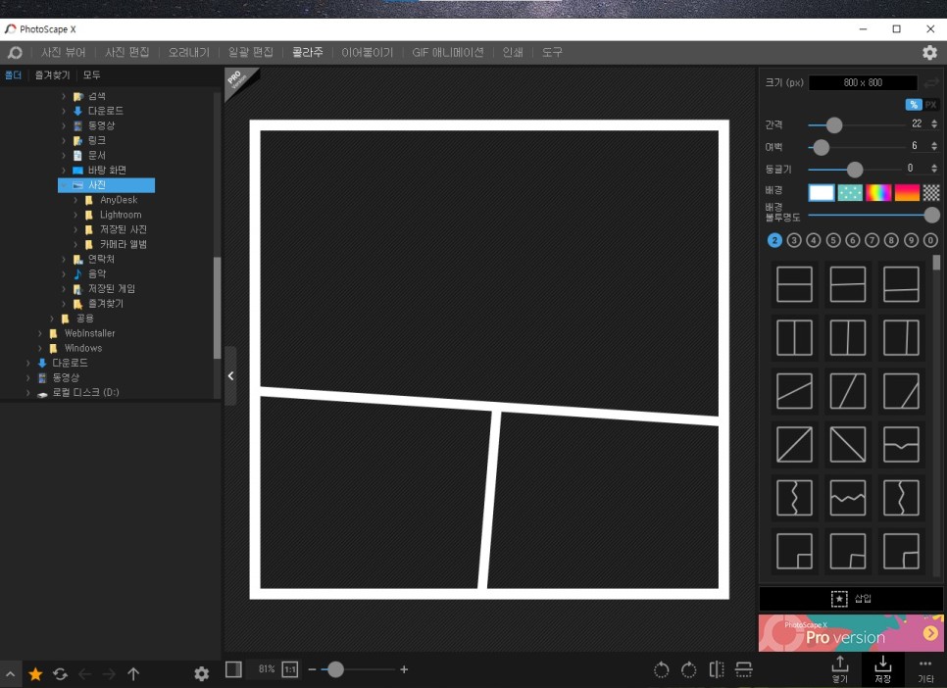Image resolution: width=947 pixels, height=688 pixels.
Task: Open the 도구 tools tab
Action: tap(552, 53)
